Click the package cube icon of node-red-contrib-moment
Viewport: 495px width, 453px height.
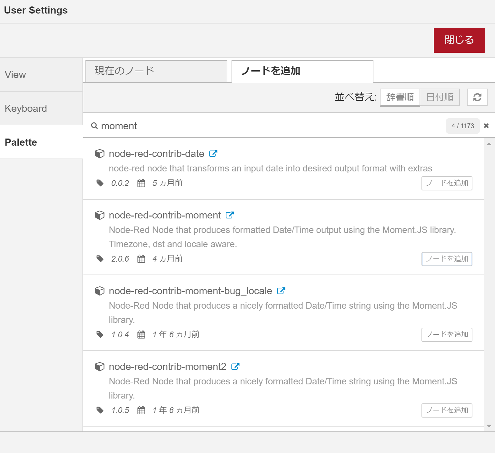[x=100, y=215]
